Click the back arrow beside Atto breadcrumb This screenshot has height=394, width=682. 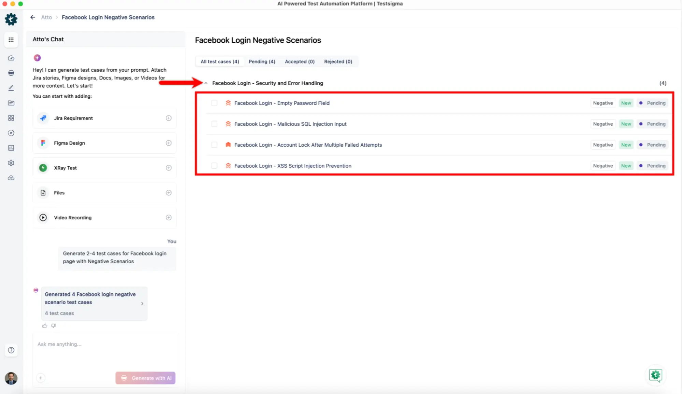(x=33, y=17)
